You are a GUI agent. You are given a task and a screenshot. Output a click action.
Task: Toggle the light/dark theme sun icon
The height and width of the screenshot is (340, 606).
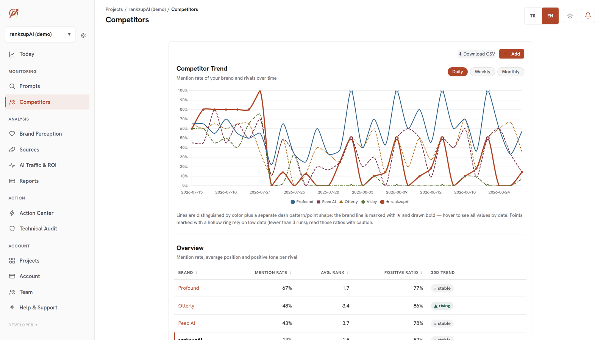[x=570, y=16]
